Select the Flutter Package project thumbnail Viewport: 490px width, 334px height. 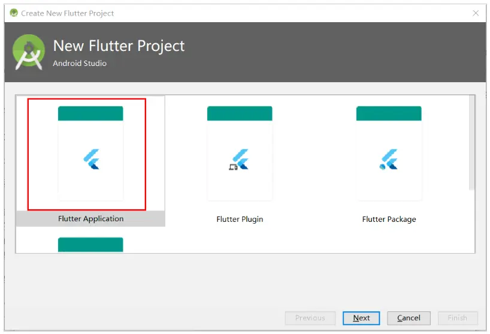[389, 154]
